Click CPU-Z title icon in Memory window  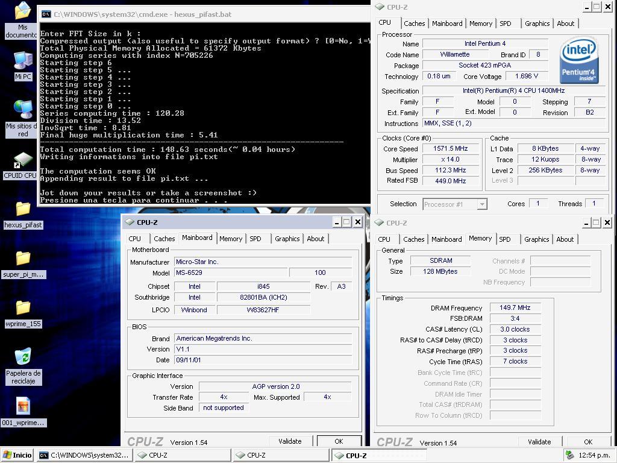click(x=380, y=222)
